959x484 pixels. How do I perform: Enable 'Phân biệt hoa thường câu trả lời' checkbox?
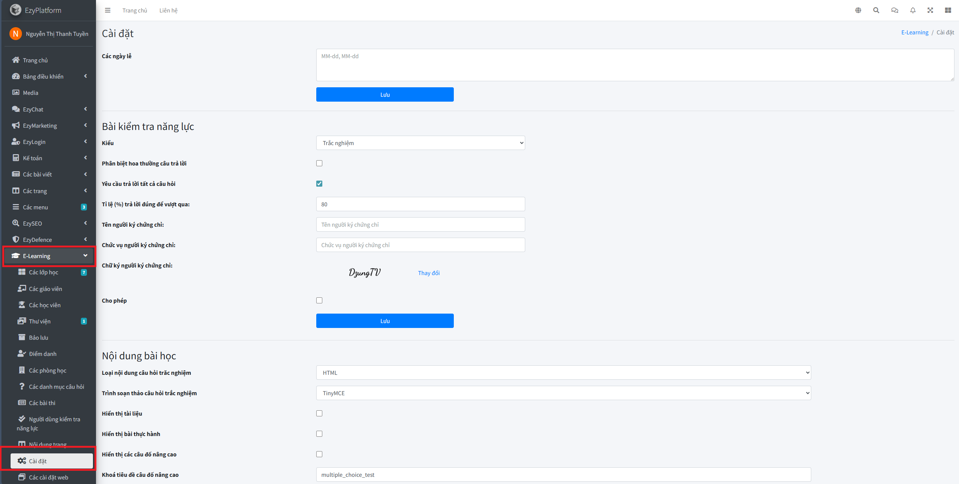pos(319,163)
